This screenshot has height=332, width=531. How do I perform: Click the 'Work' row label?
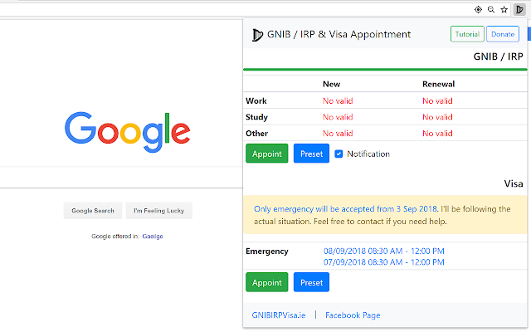[256, 100]
